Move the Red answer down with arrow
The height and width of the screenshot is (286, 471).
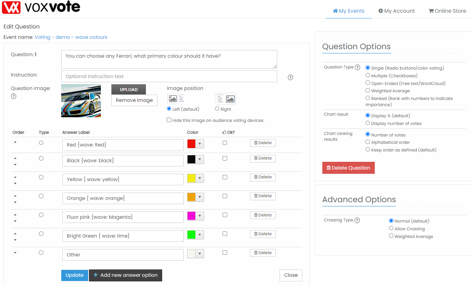coord(15,142)
